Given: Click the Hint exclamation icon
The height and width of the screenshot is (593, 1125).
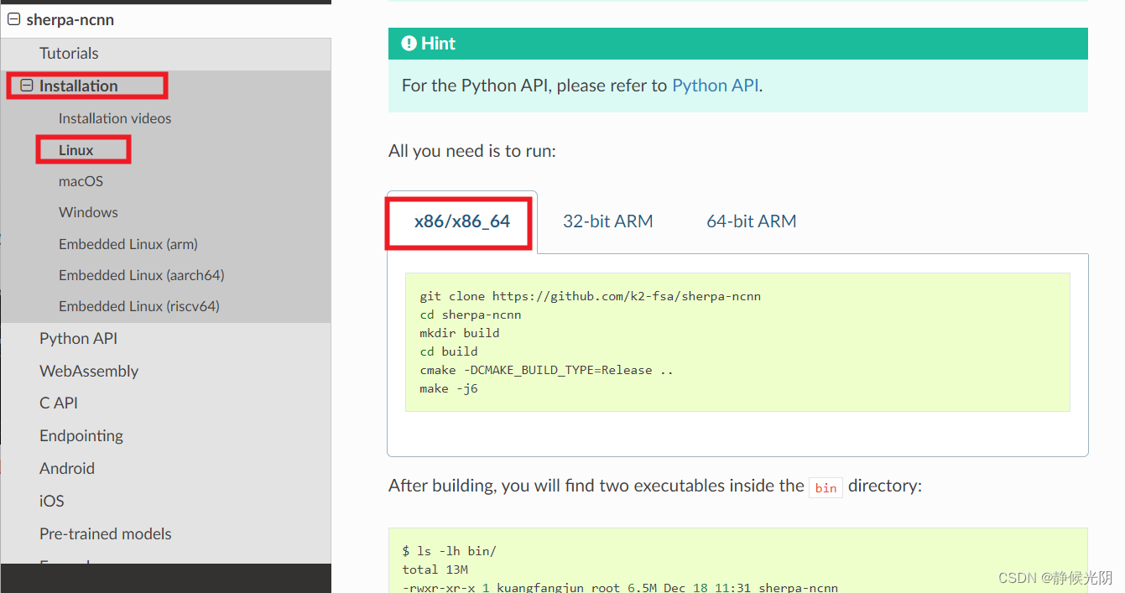Looking at the screenshot, I should pos(409,44).
